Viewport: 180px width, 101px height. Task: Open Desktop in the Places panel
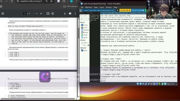[x=85, y=30]
